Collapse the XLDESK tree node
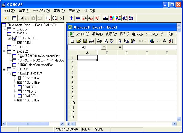Image resolution: width=183 pixels, height=133 pixels. pos(4,69)
